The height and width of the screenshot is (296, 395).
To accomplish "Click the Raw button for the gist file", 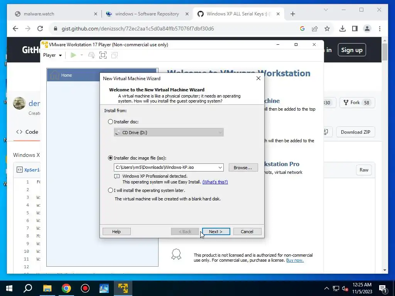I will pyautogui.click(x=364, y=170).
